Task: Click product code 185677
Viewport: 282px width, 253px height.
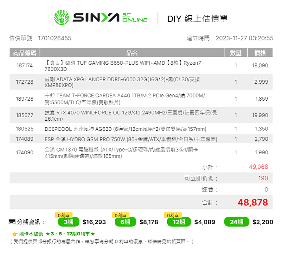Action: click(25, 115)
